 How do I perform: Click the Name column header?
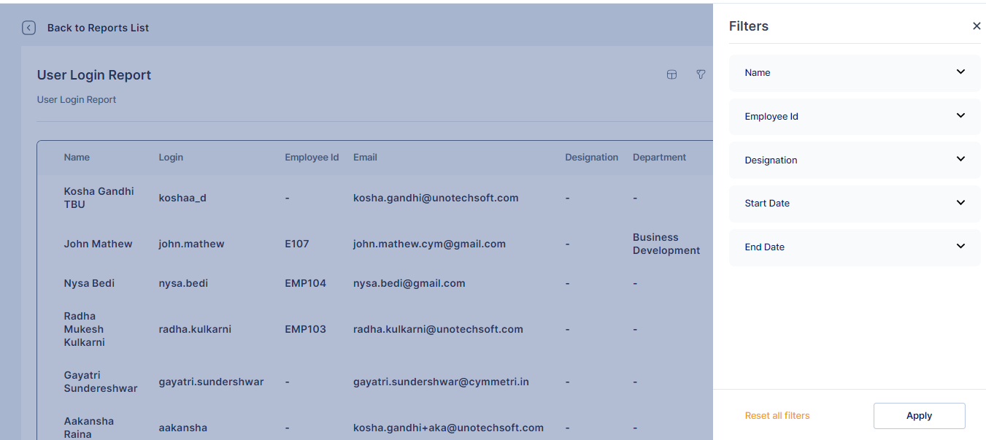click(x=77, y=158)
